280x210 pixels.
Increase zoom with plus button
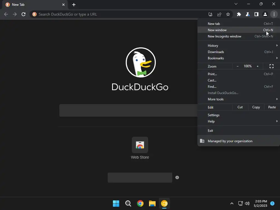(x=258, y=66)
